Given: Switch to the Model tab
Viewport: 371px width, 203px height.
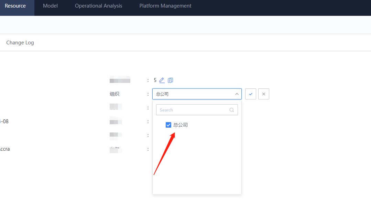Looking at the screenshot, I should pos(51,6).
